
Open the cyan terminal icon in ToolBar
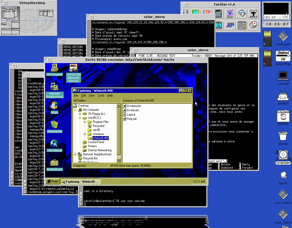195,12
